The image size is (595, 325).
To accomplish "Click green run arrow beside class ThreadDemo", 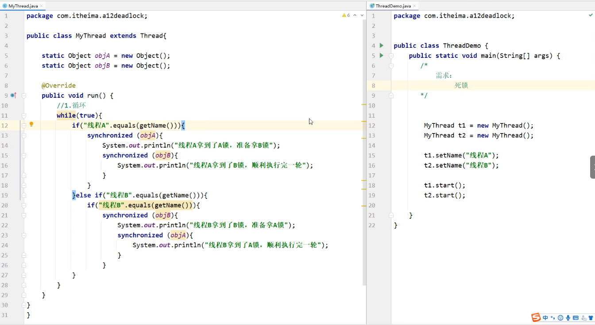I will [x=381, y=45].
